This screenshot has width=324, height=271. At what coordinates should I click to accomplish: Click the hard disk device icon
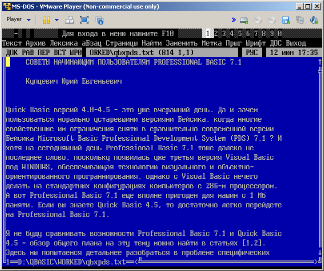point(244,21)
